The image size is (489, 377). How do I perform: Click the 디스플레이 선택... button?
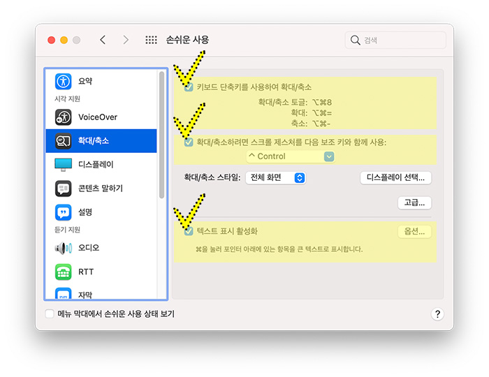coord(396,178)
